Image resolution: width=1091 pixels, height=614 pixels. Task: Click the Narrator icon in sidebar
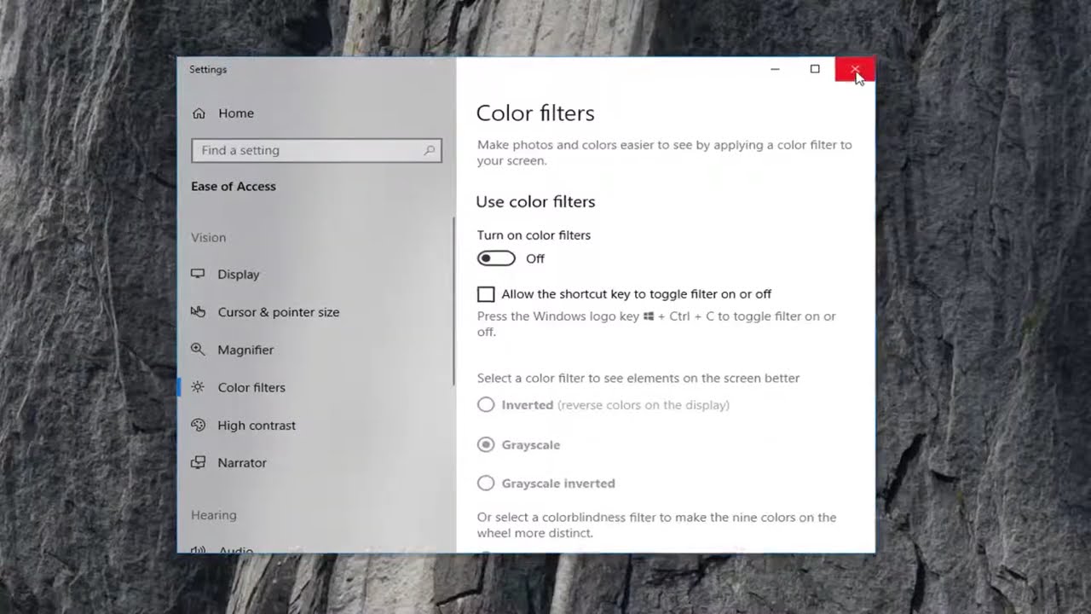coord(198,462)
